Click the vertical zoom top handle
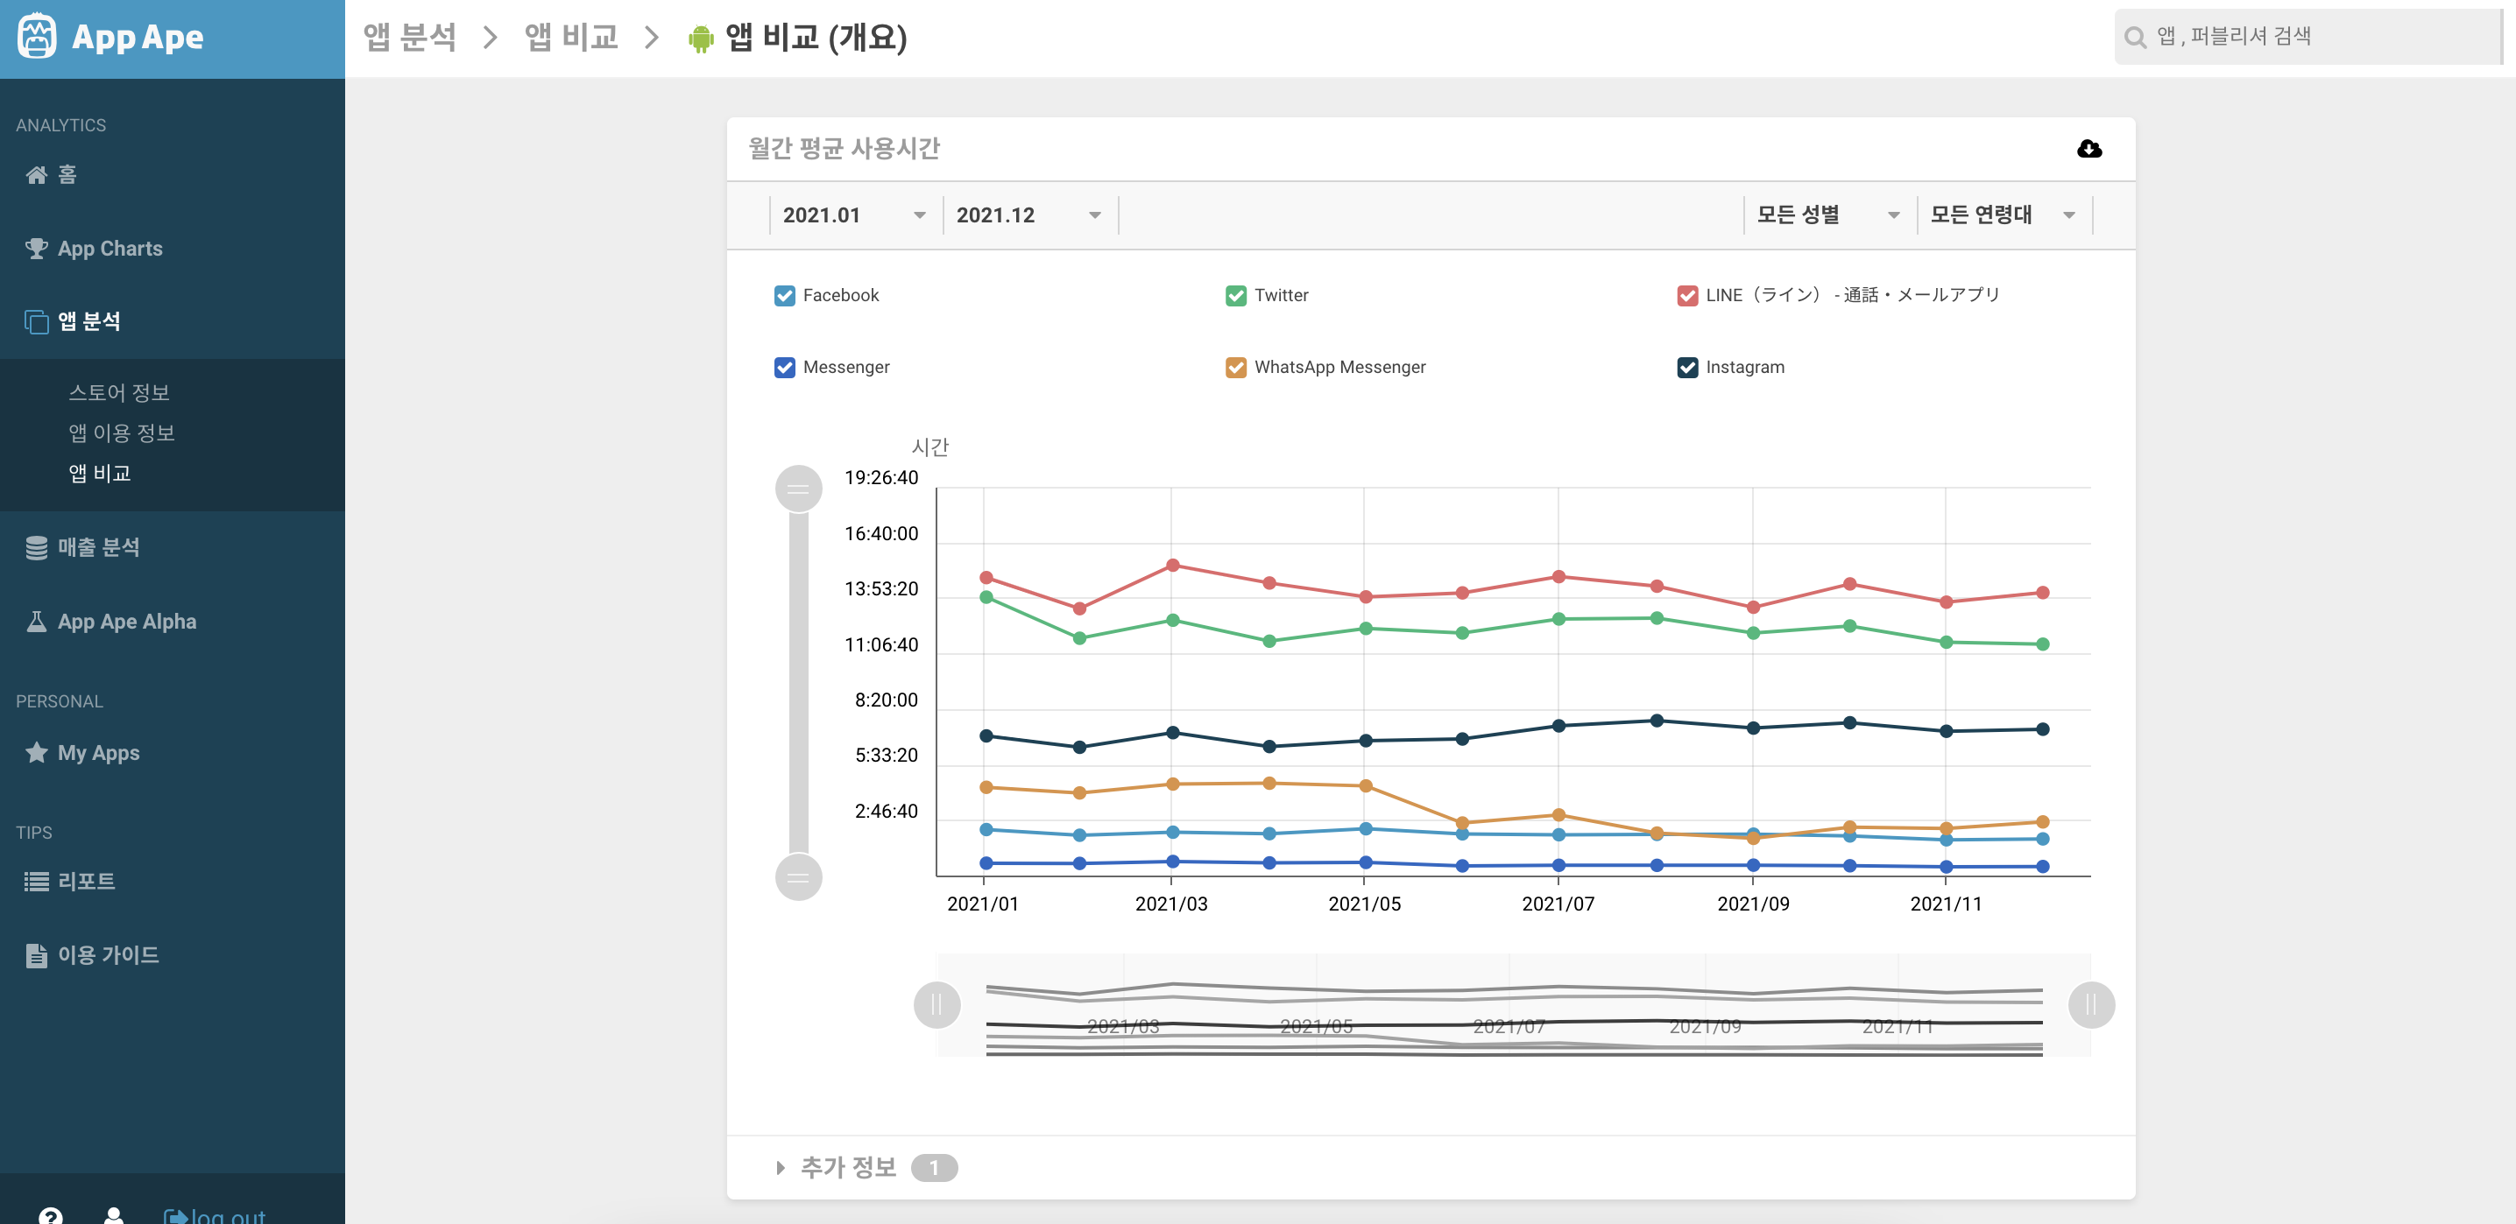 pos(798,489)
